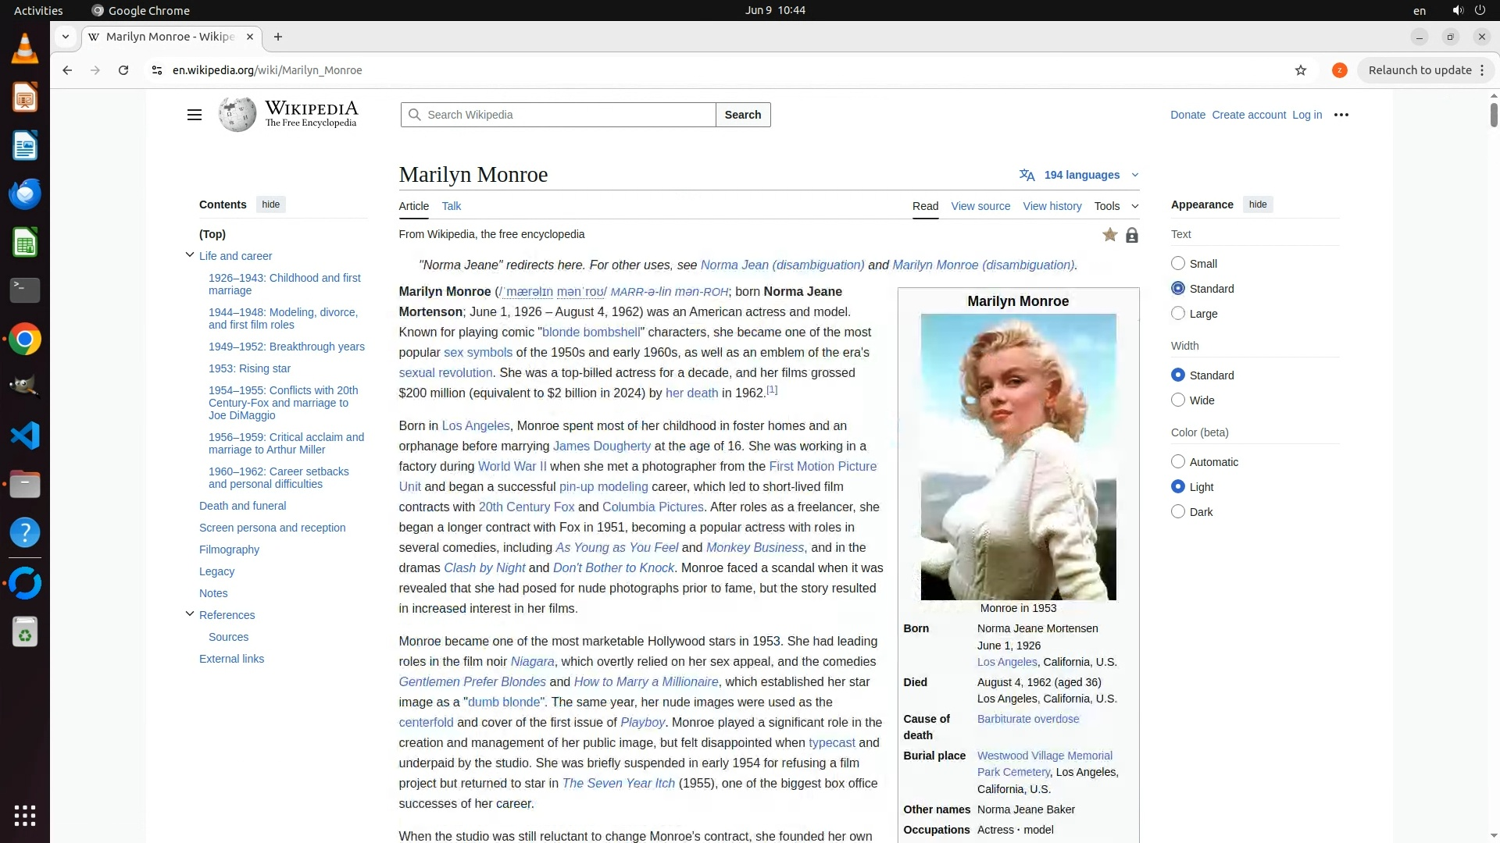Reload the page with refresh icon
Viewport: 1500px width, 843px height.
[x=123, y=70]
